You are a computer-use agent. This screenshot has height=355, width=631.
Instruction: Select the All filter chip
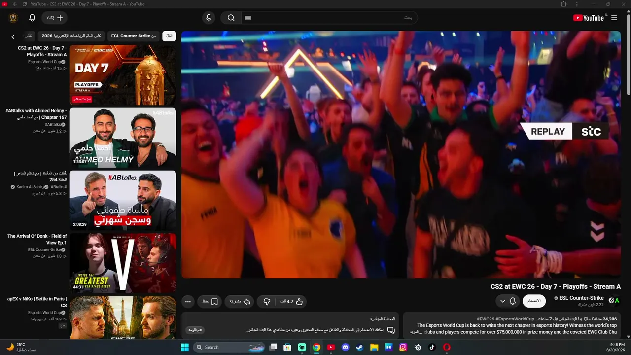coord(169,36)
